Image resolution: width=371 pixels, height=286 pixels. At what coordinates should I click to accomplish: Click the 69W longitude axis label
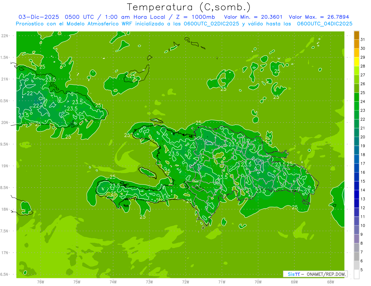coord(294,282)
